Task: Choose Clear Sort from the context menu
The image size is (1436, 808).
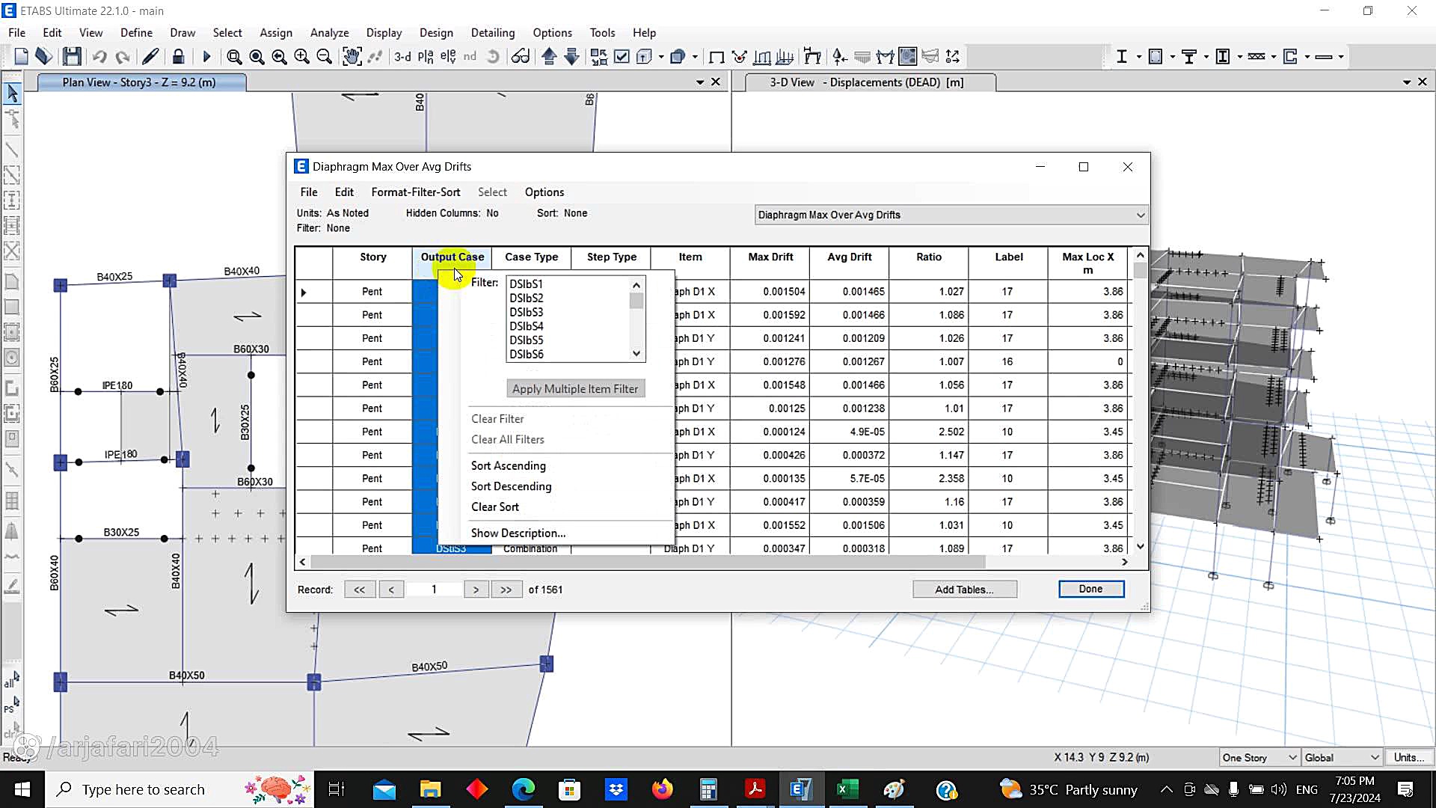Action: coord(495,507)
